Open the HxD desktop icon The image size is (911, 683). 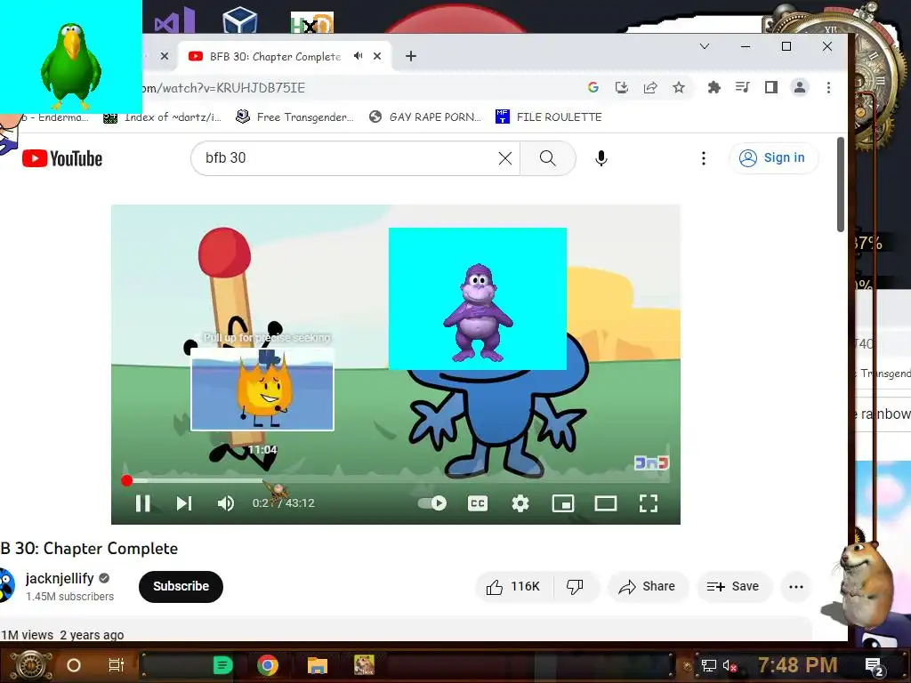[312, 22]
